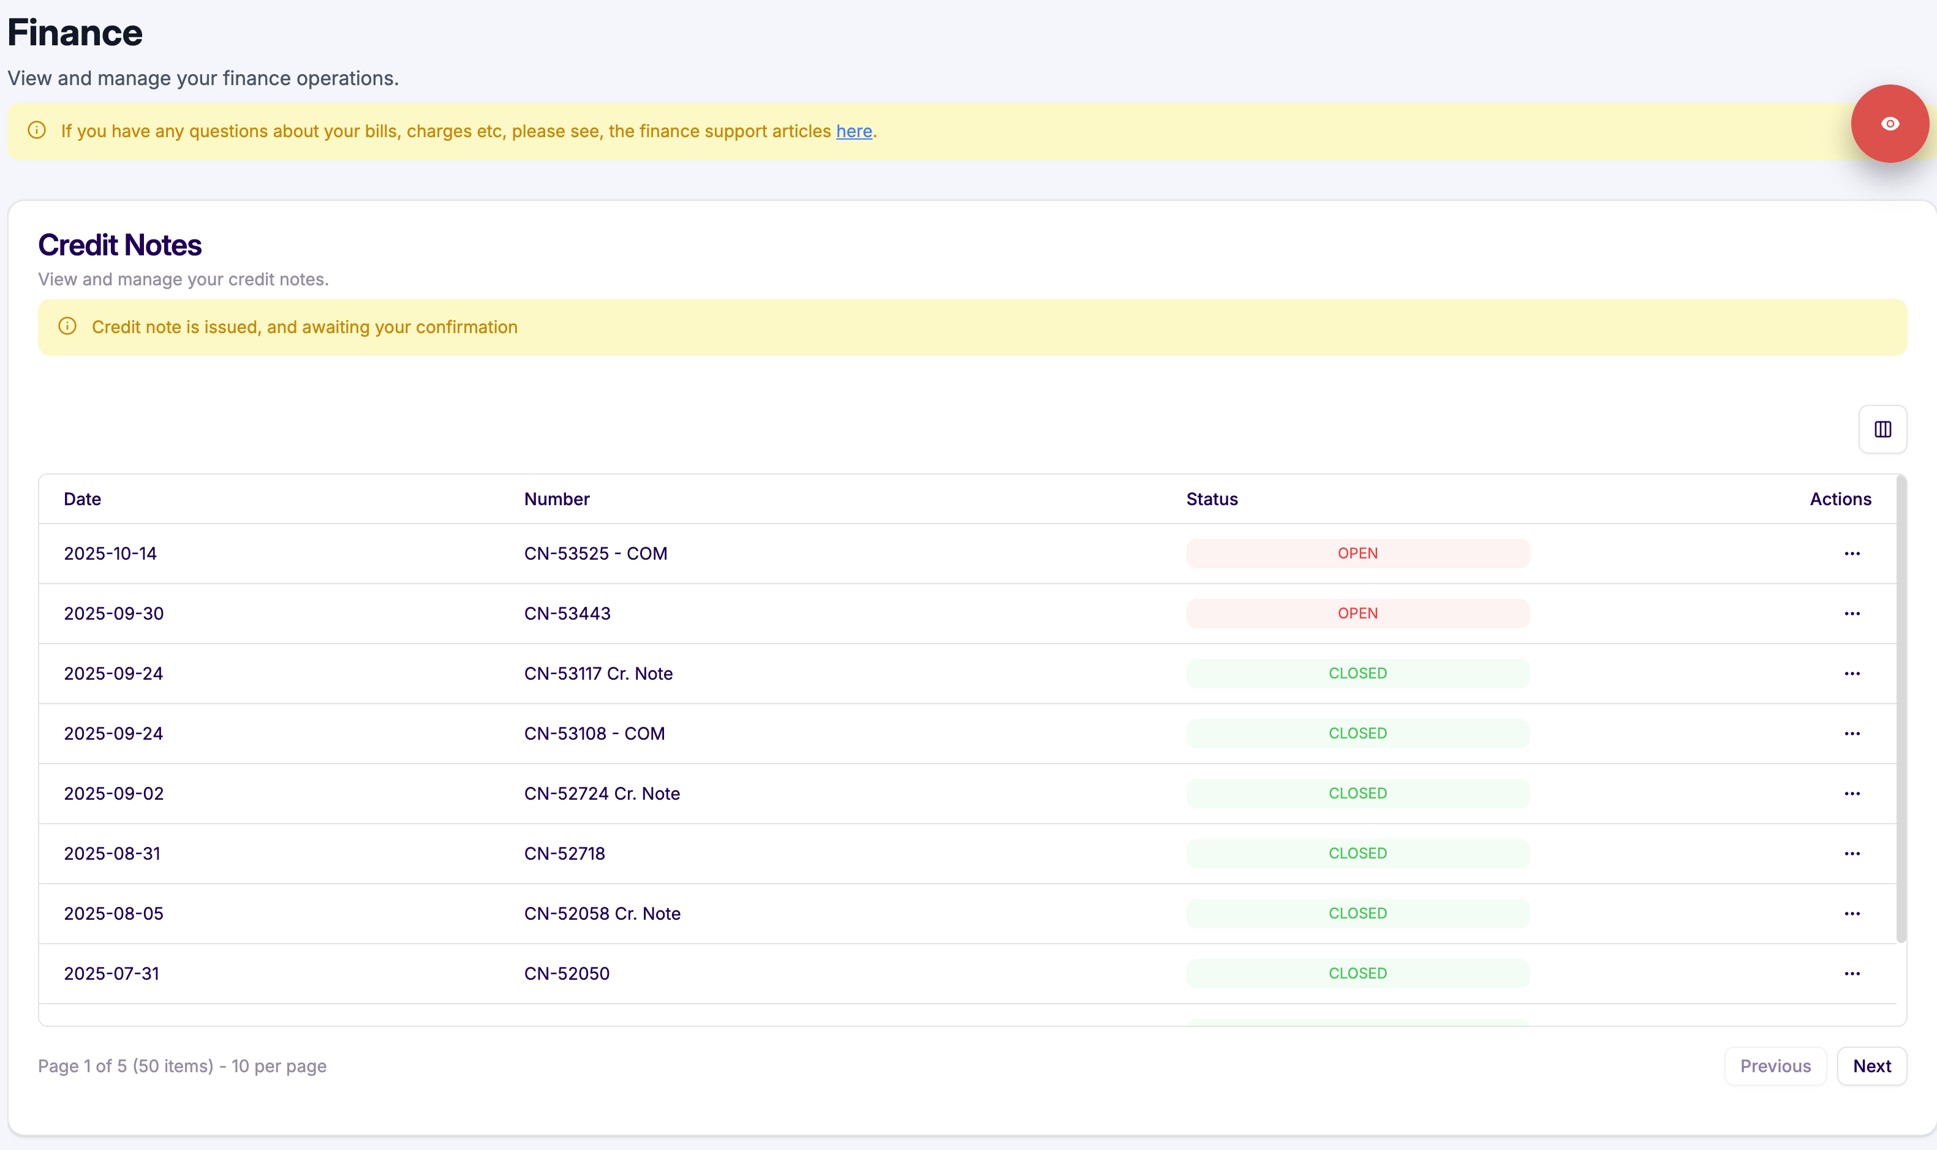The image size is (1937, 1150).
Task: Click the table's vertical scrollbar
Action: [x=1901, y=709]
